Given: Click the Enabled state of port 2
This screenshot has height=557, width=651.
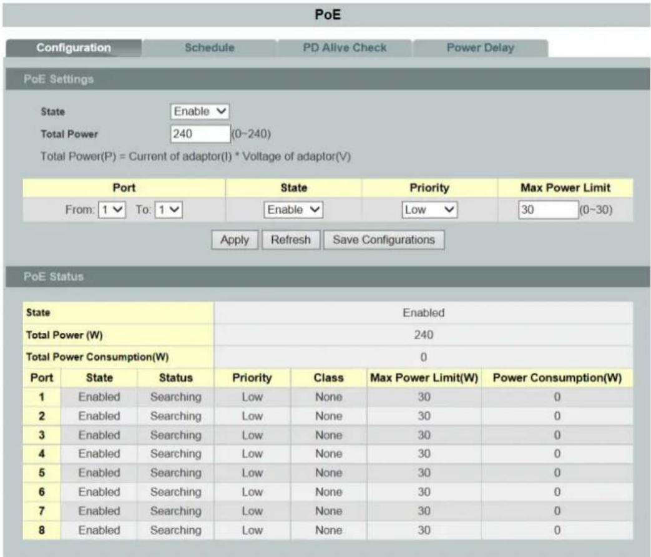Looking at the screenshot, I should [x=99, y=417].
